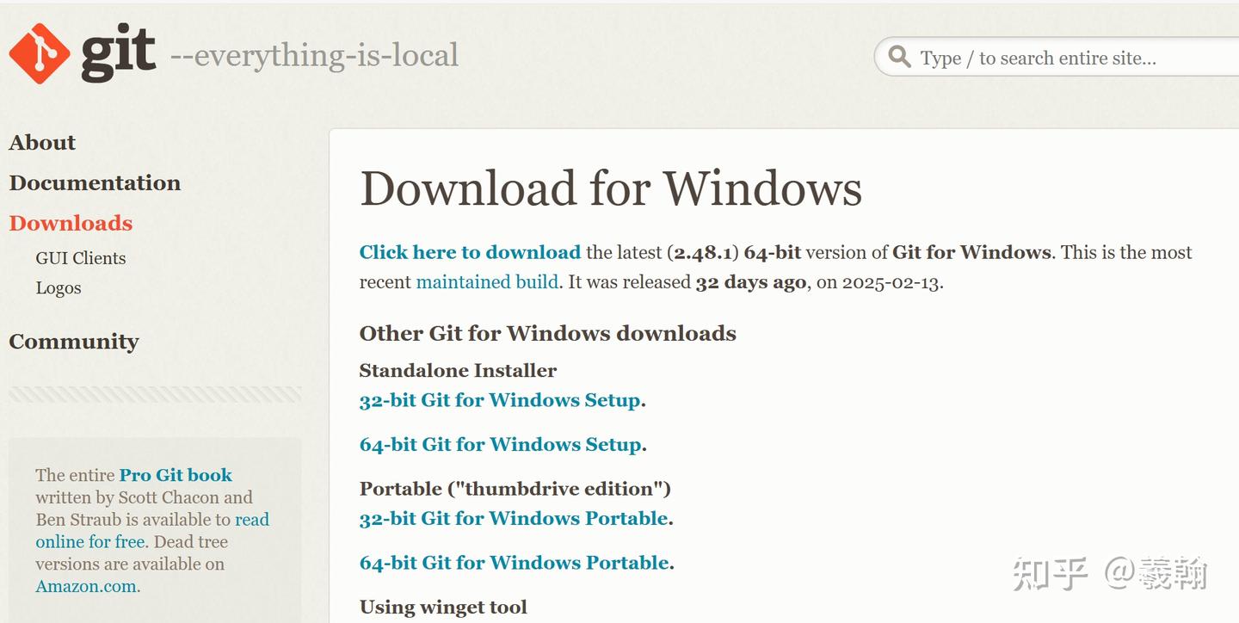Click the magnifying glass search icon
1239x623 pixels.
point(898,57)
